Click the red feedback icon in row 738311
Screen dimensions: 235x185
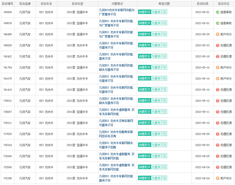coord(218,123)
